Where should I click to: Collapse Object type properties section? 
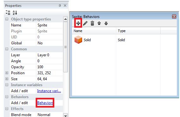point(7,19)
